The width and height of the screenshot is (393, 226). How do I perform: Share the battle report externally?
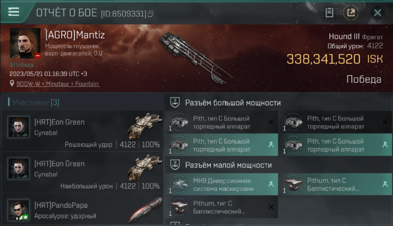tap(351, 13)
